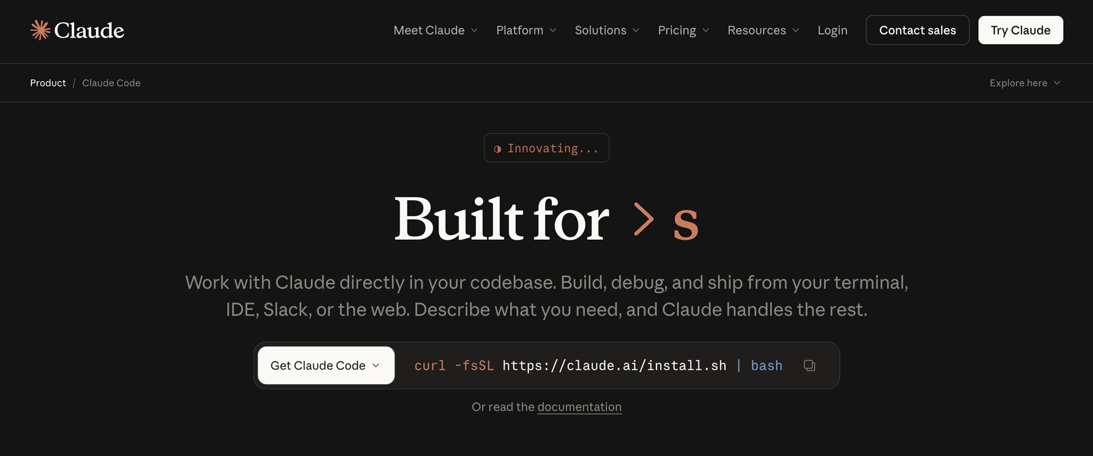Viewport: 1093px width, 456px height.
Task: Click the Claude starburst logo icon
Action: point(40,30)
